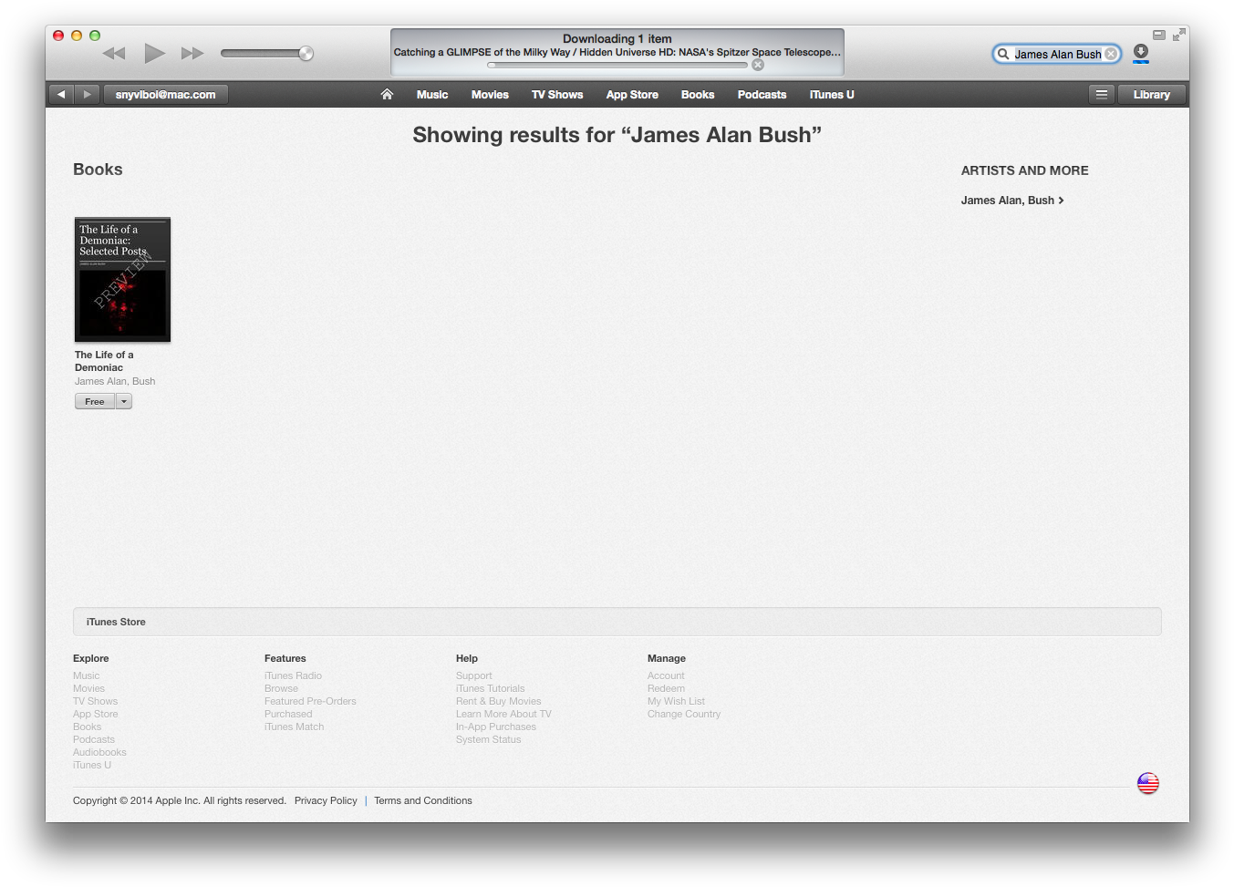The image size is (1234, 887).
Task: Open footer iTunes U link under Explore
Action: coord(92,765)
